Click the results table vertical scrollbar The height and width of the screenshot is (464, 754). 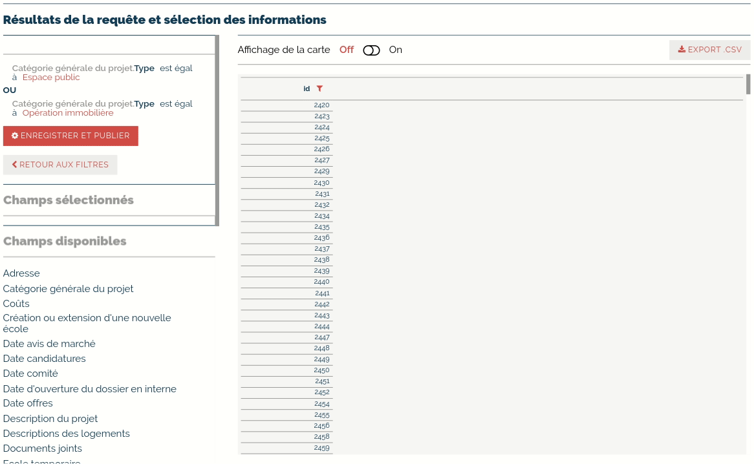coord(748,84)
